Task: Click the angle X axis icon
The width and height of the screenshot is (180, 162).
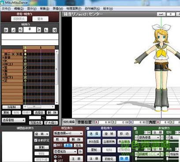Action: pyautogui.click(x=158, y=122)
